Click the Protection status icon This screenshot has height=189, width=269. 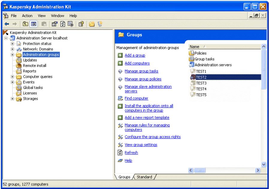19,43
